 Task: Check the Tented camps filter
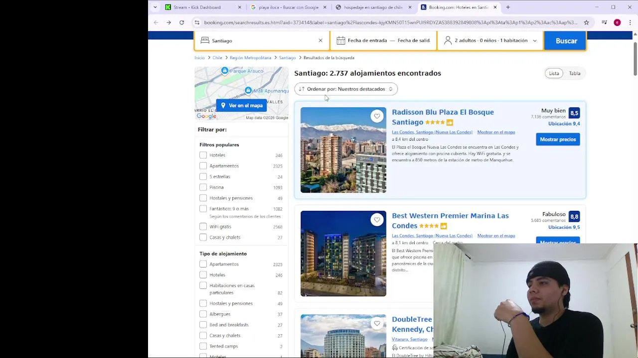click(203, 346)
